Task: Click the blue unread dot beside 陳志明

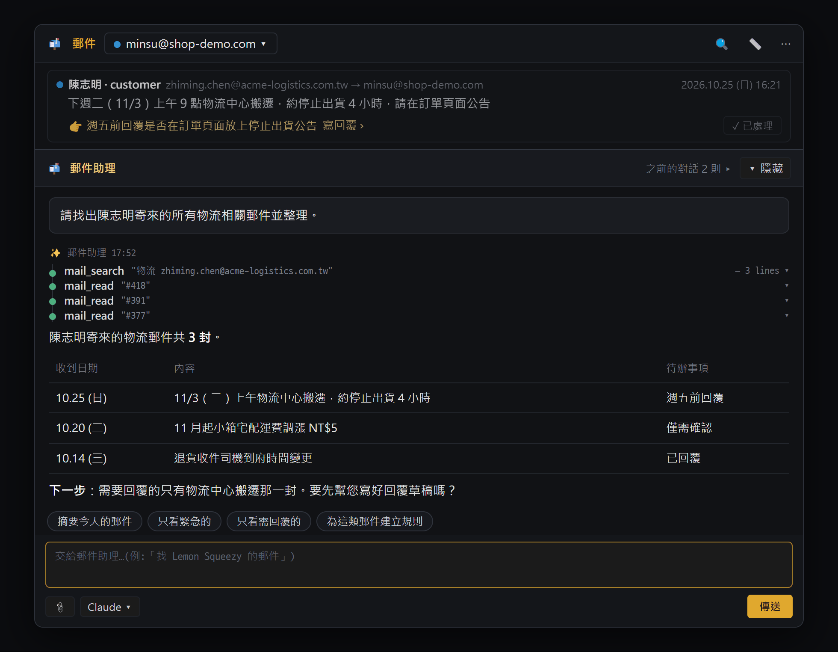Action: coord(60,85)
